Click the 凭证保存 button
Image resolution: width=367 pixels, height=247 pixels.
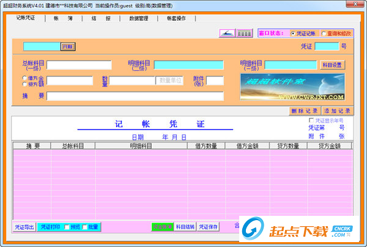208,227
